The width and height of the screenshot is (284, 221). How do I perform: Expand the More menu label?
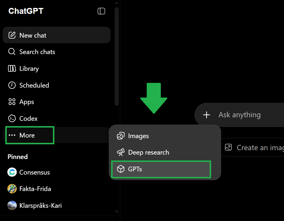[27, 135]
